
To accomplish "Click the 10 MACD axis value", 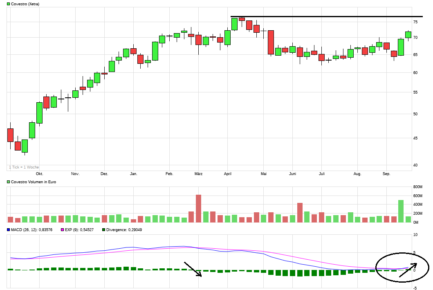I will coord(415,235).
